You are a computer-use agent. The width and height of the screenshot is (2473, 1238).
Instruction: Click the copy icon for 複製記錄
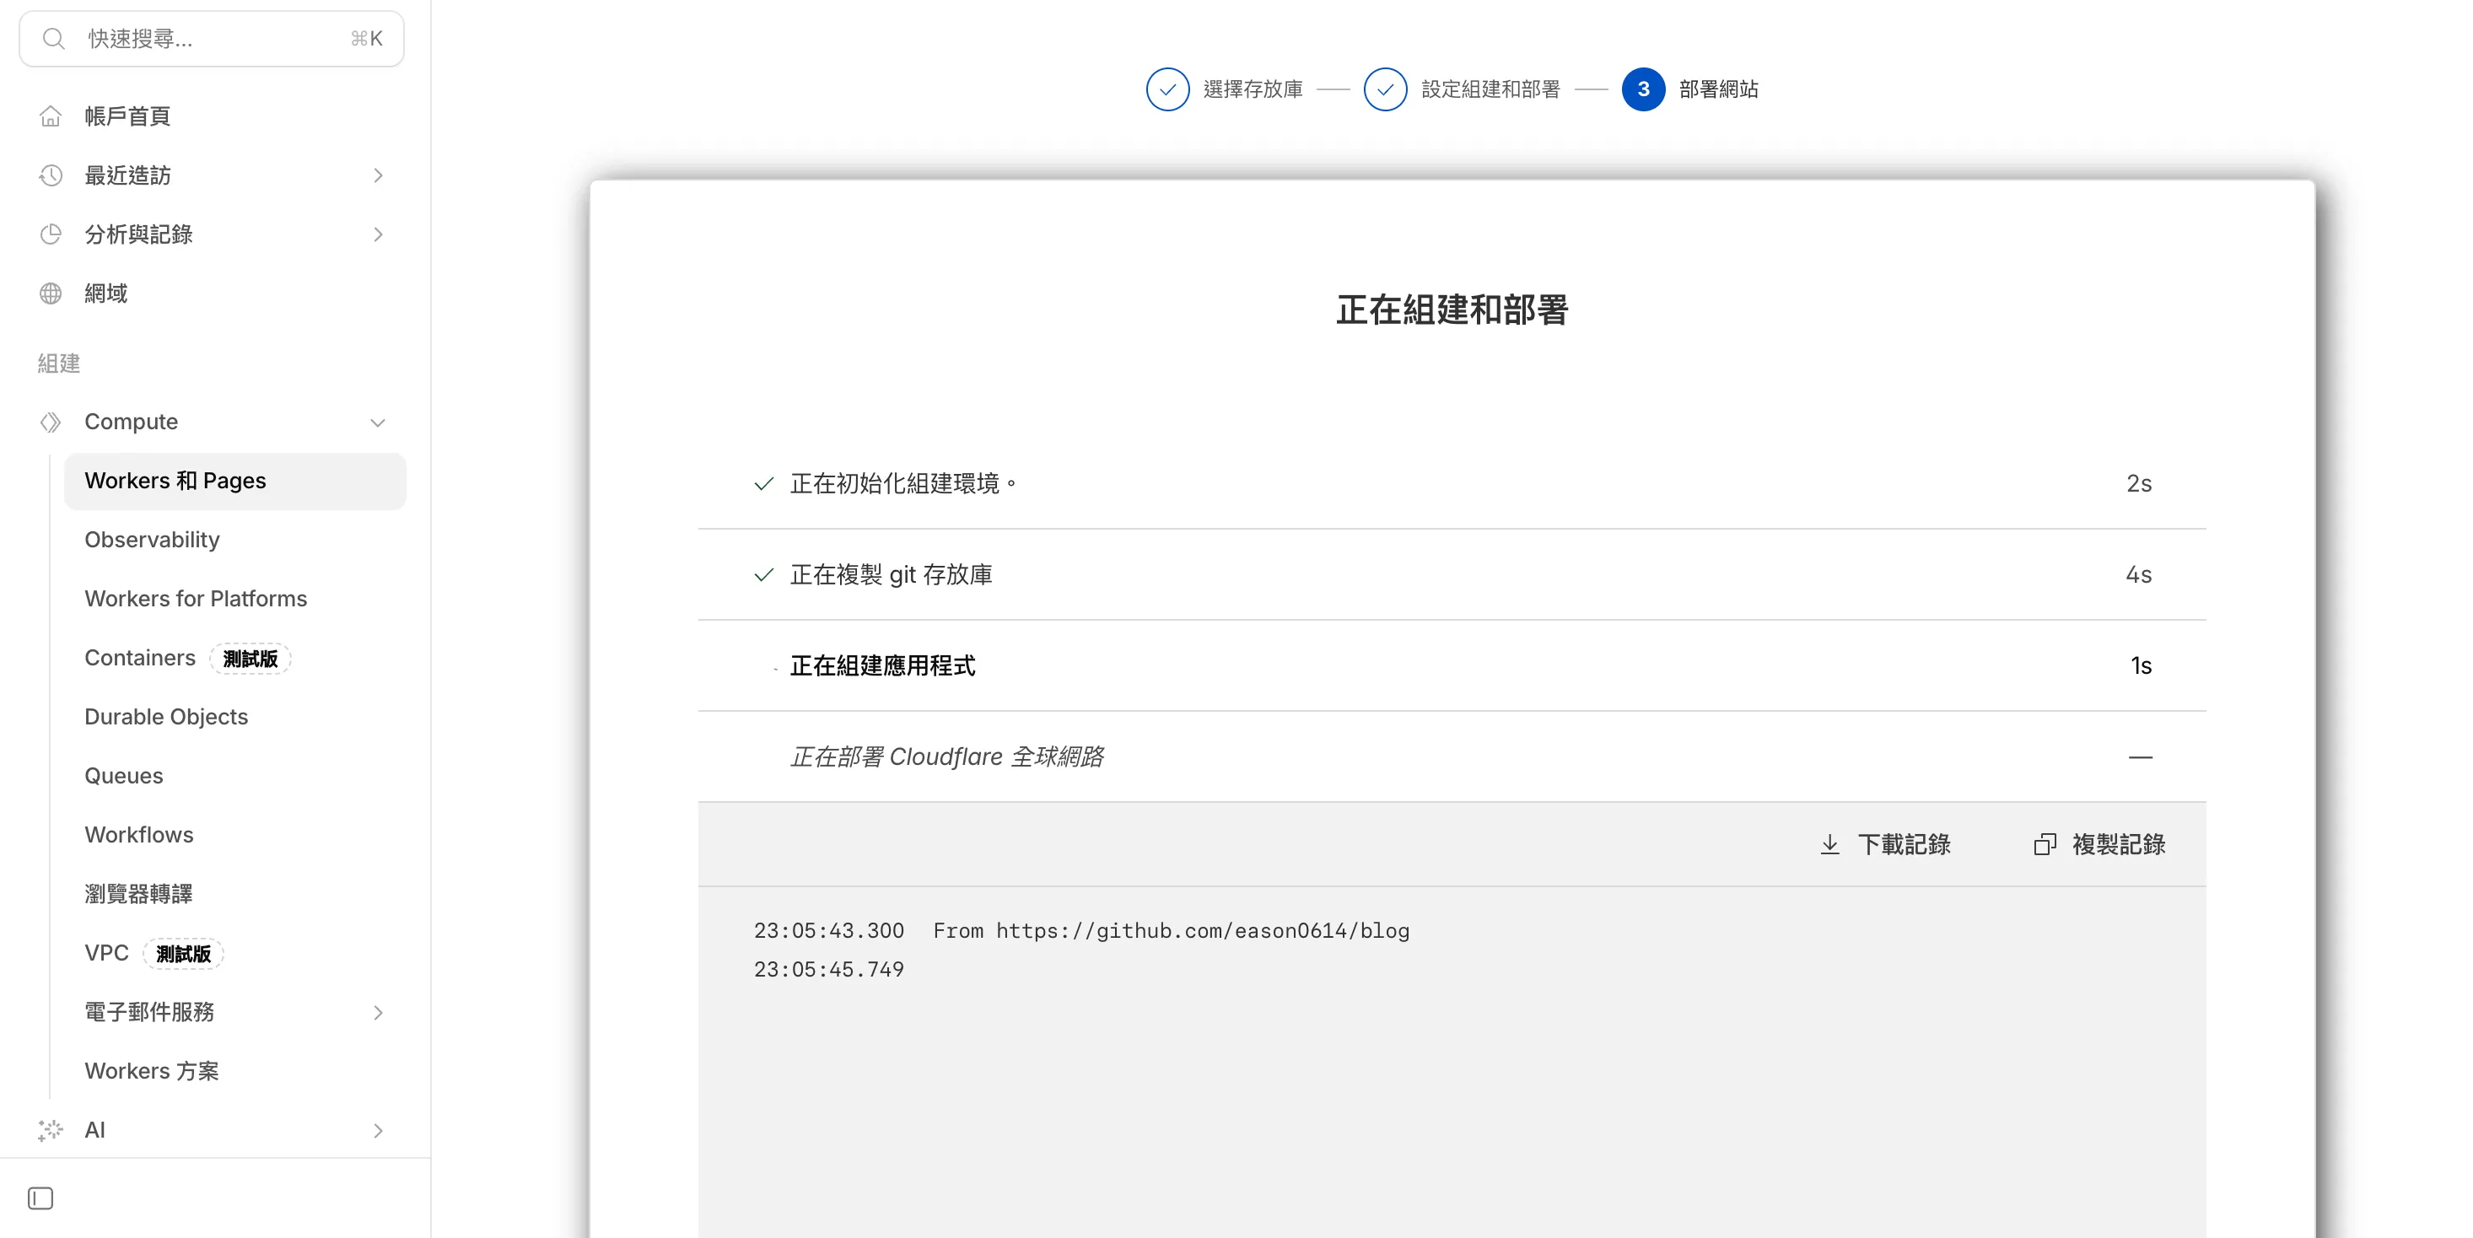coord(2045,844)
